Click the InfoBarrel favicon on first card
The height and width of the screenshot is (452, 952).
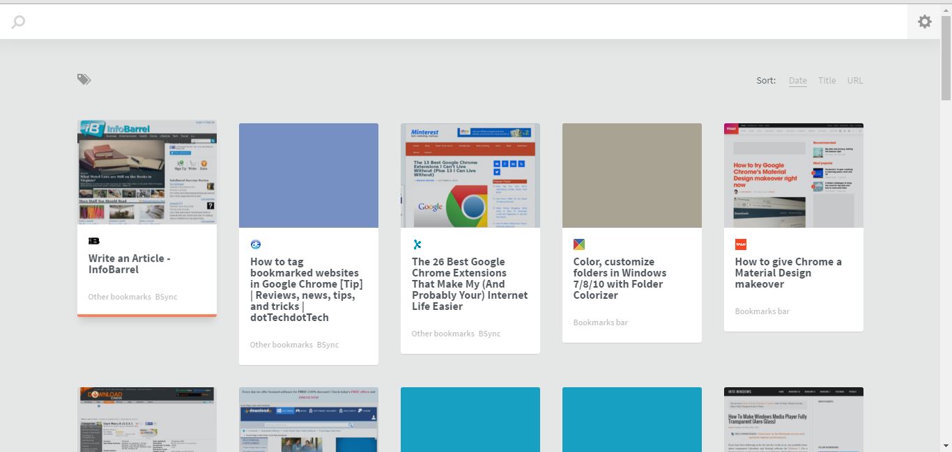point(94,241)
